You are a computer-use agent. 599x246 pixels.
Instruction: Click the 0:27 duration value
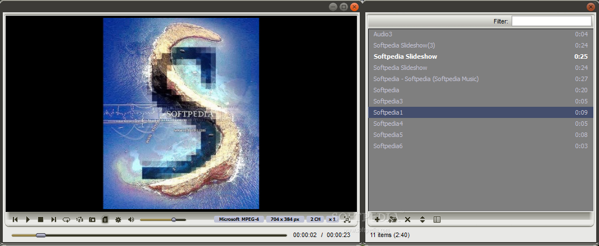point(582,79)
